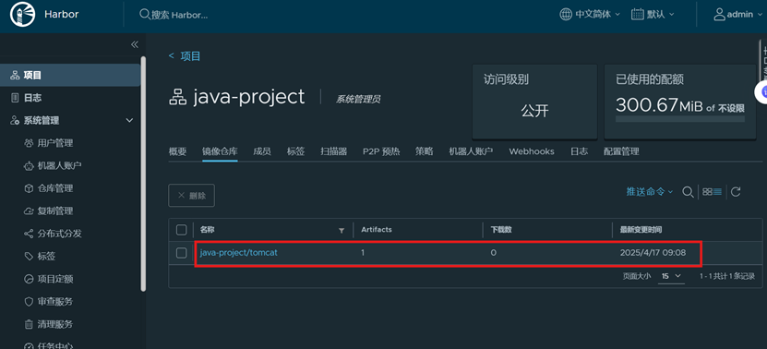Click the sidebar vertical scrollbar

click(143, 174)
